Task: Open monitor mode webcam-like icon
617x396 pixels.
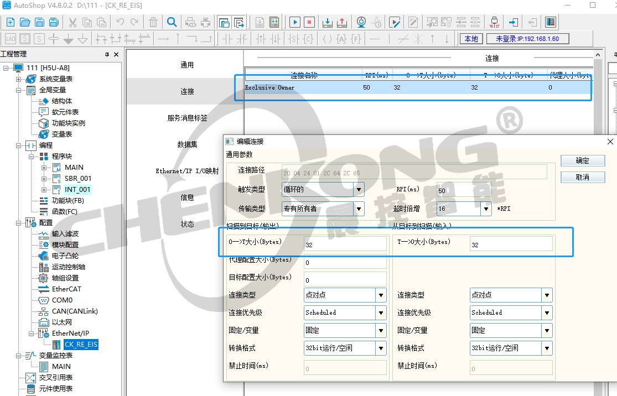Action: pyautogui.click(x=361, y=22)
